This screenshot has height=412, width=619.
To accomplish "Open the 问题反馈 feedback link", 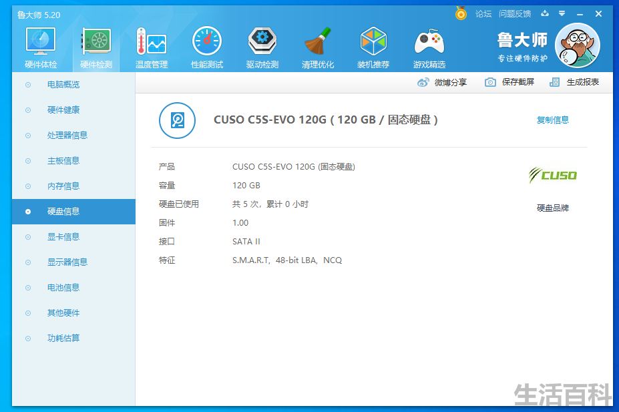I will click(515, 14).
